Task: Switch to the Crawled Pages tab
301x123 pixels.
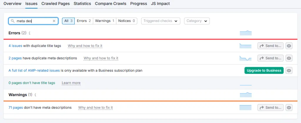Action: [56, 4]
